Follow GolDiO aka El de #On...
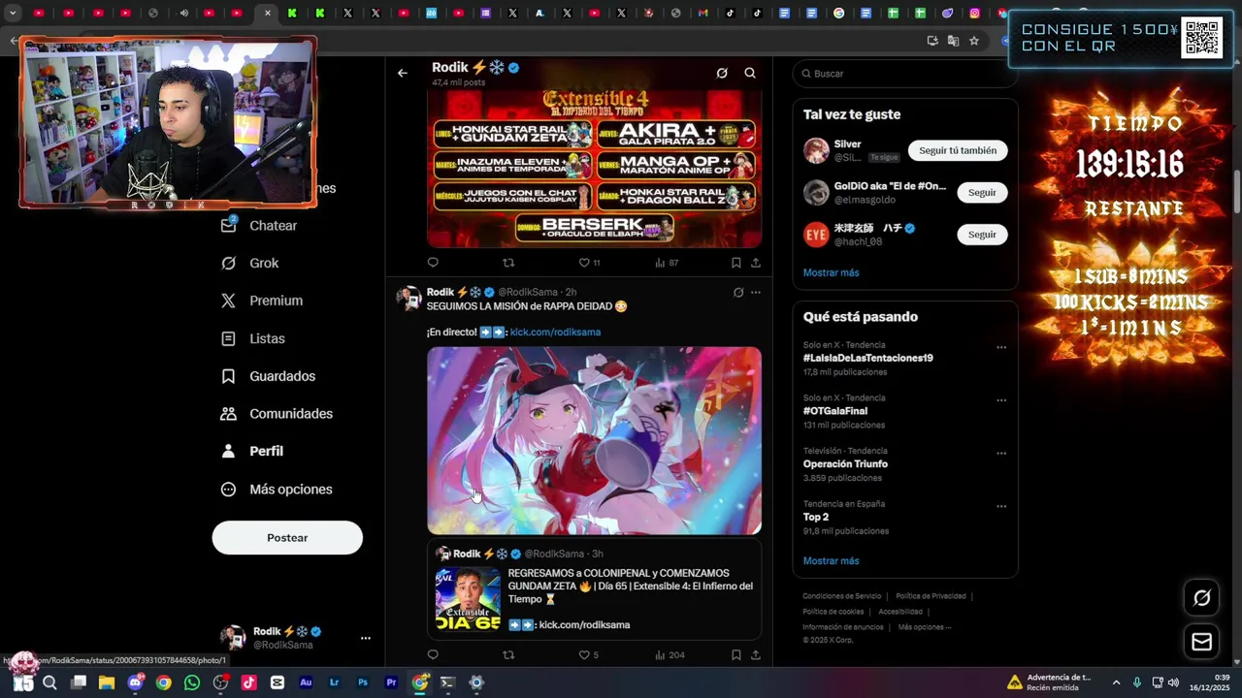The height and width of the screenshot is (698, 1242). [982, 192]
